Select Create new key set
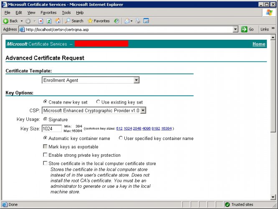Screen dimensions: 278x209 click(45, 102)
